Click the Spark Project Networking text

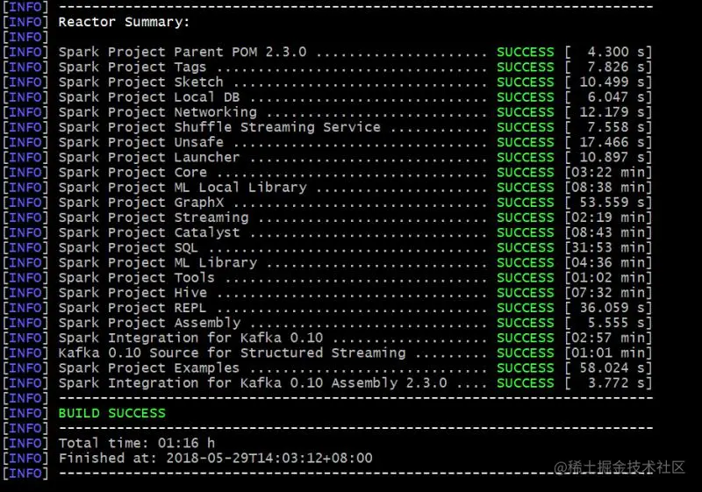[158, 112]
